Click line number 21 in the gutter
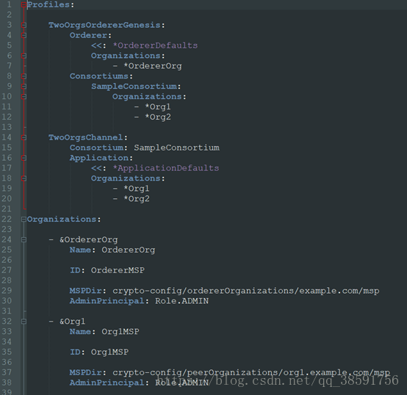This screenshot has height=395, width=407. coord(7,209)
